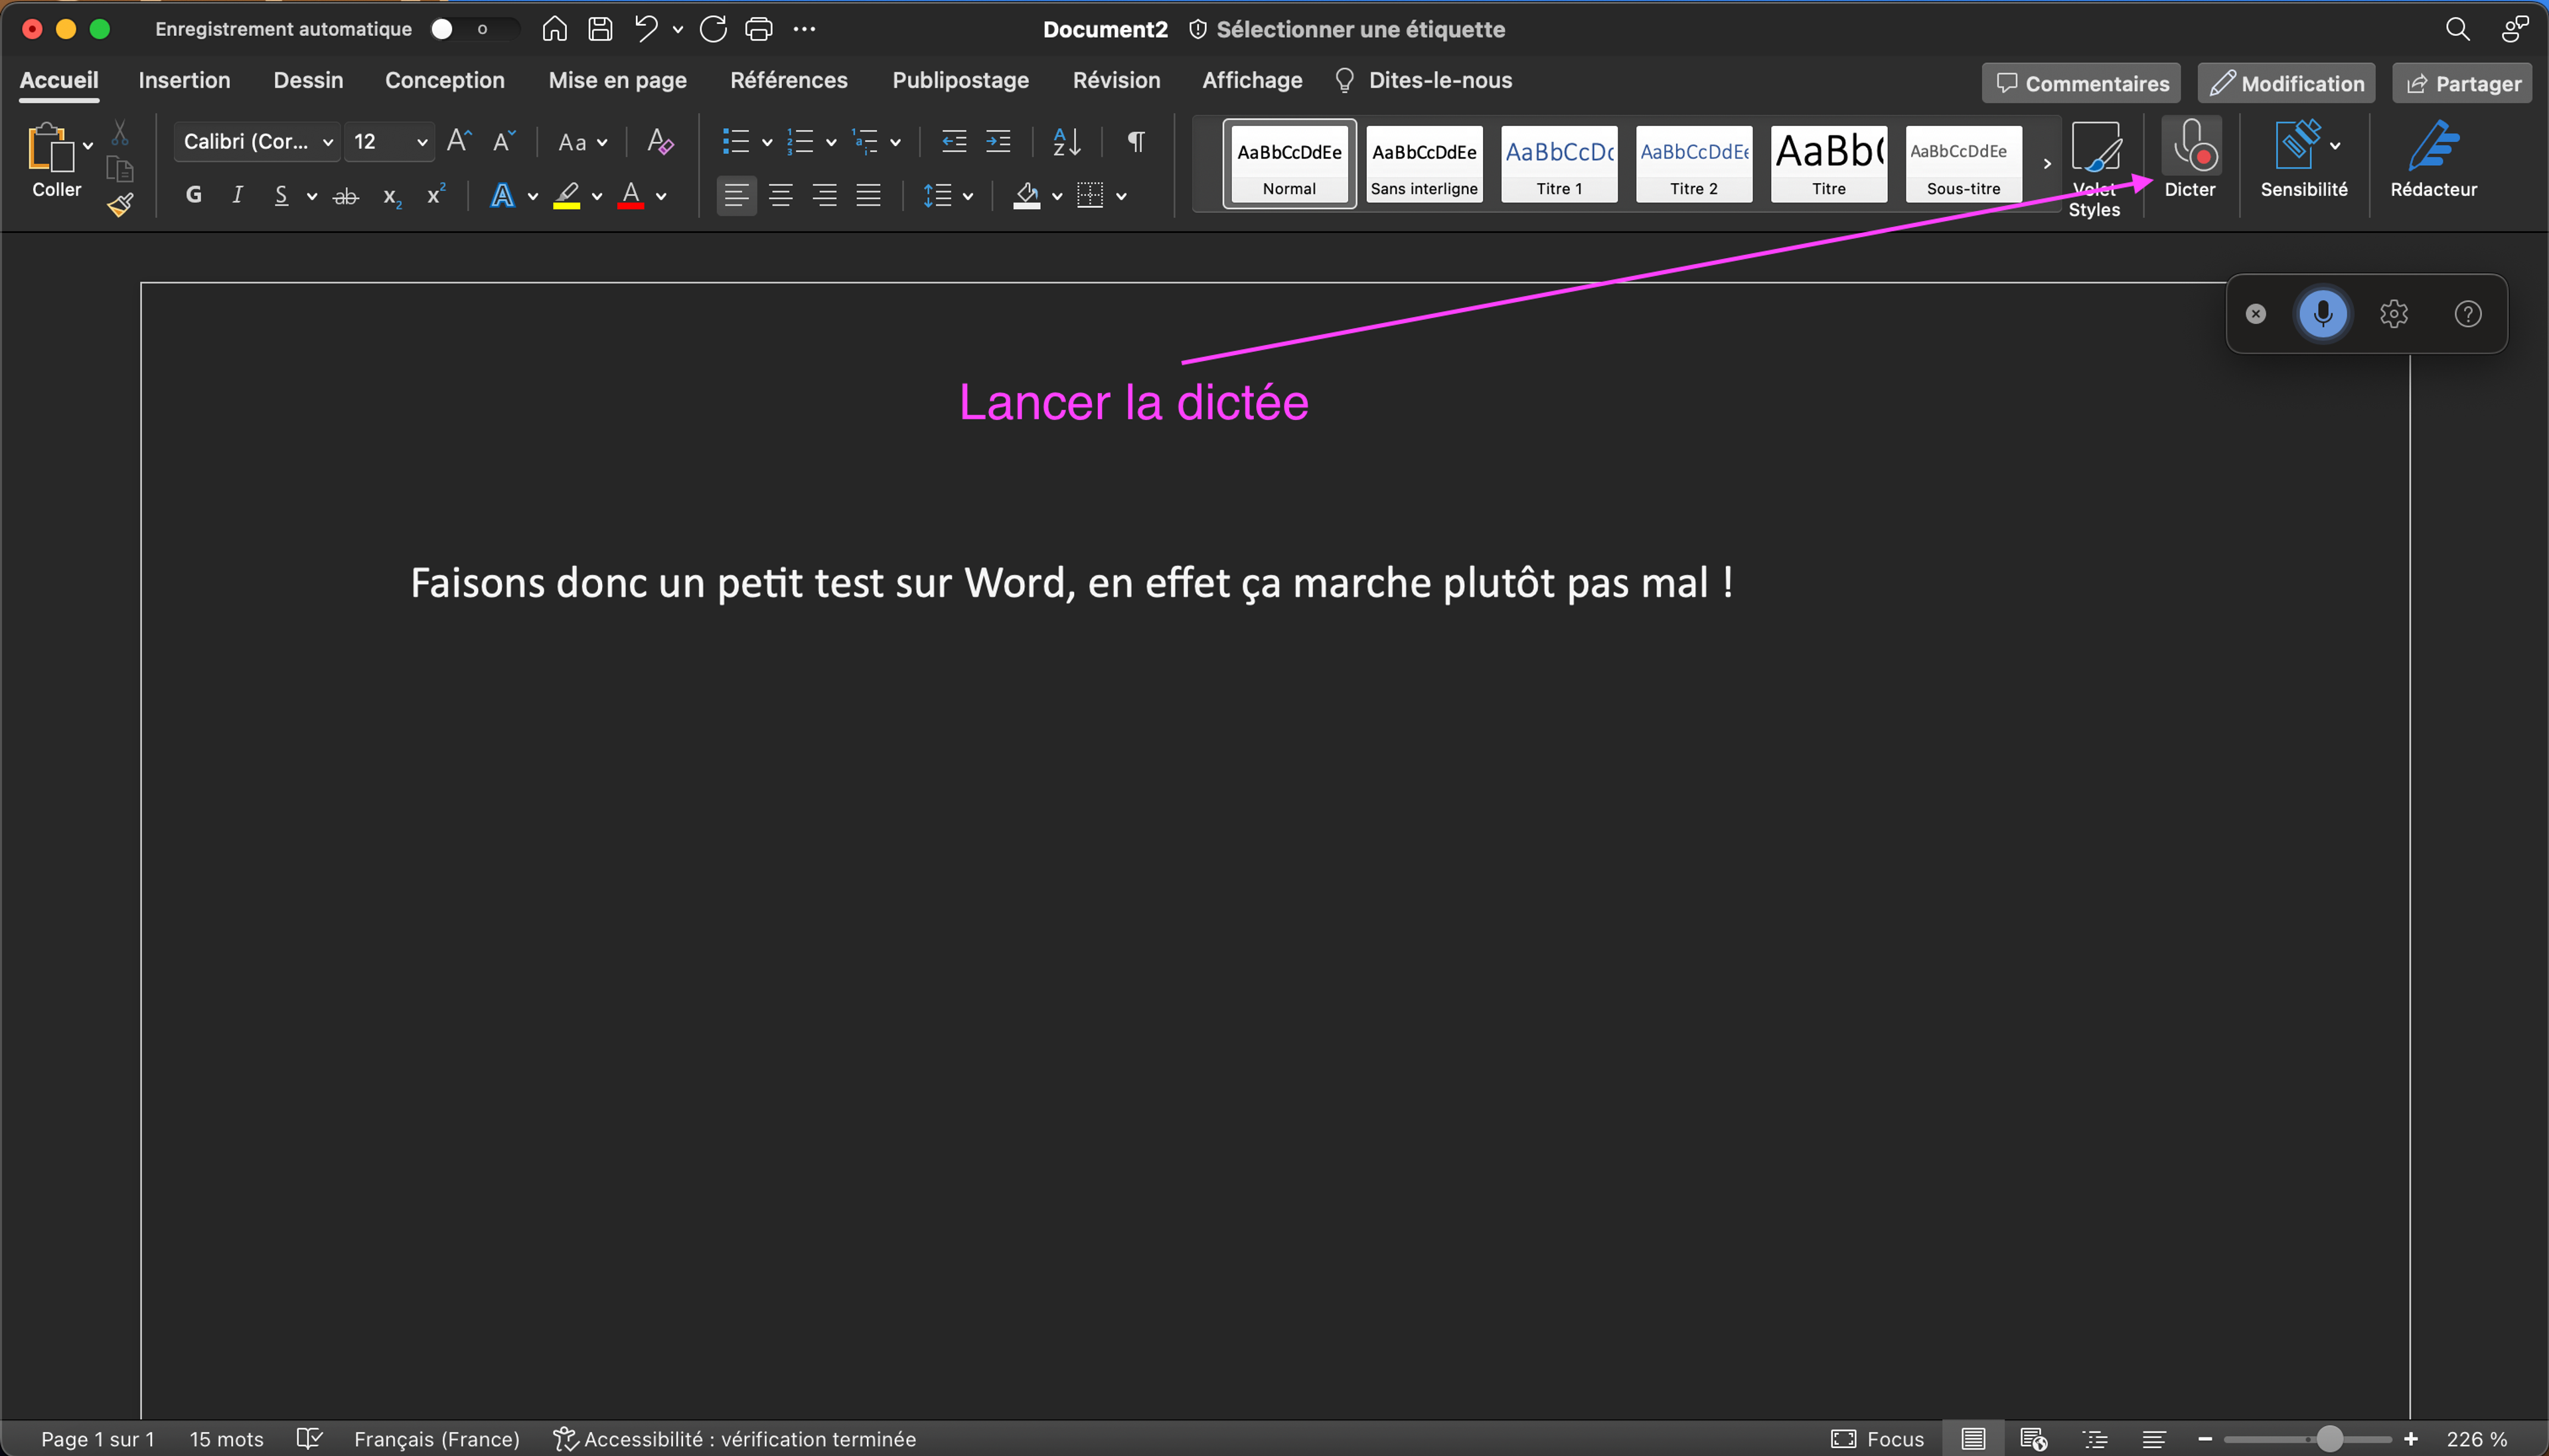
Task: Click the search magnifier icon
Action: [x=2457, y=29]
